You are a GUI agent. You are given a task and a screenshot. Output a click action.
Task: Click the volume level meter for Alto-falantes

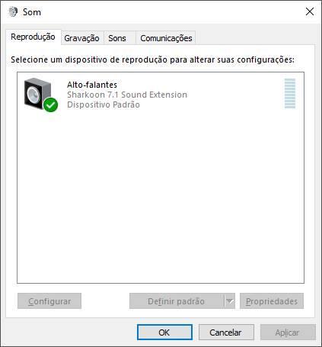pos(290,94)
